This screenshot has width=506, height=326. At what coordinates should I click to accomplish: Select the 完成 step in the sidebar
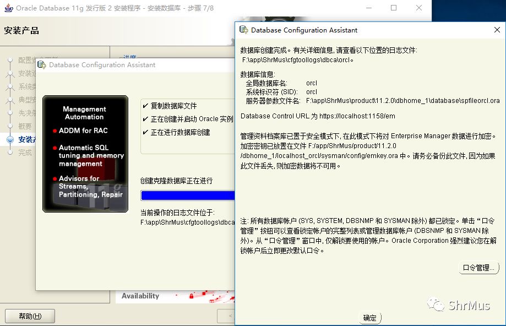coord(25,153)
